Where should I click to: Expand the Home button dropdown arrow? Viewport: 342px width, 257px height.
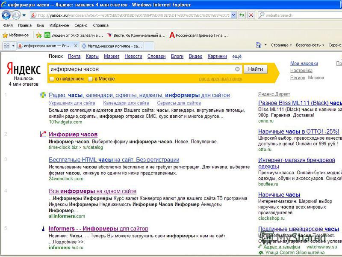(265, 45)
